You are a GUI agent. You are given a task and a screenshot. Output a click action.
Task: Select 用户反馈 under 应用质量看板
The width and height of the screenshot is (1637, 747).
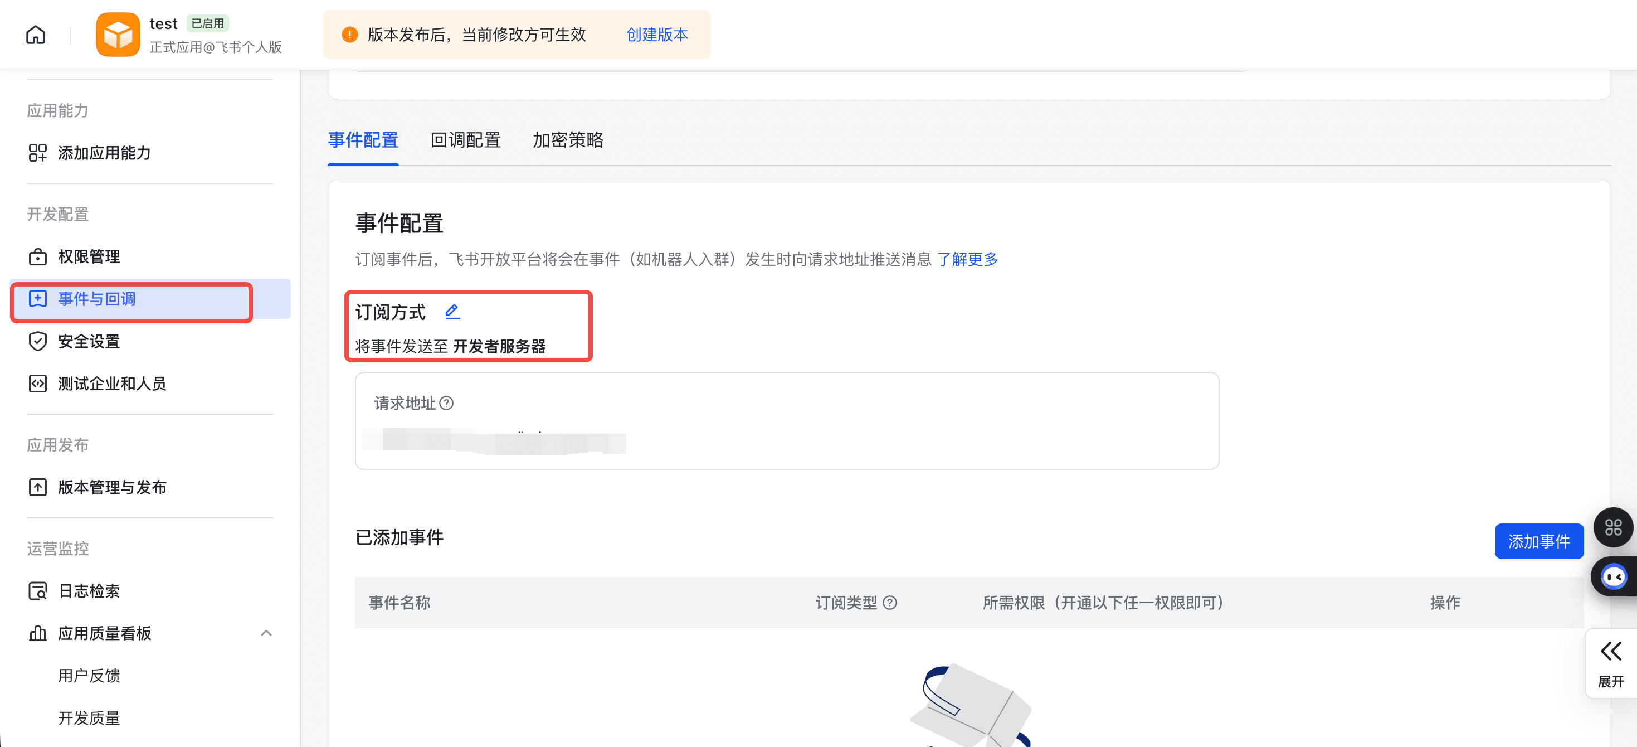(x=90, y=676)
